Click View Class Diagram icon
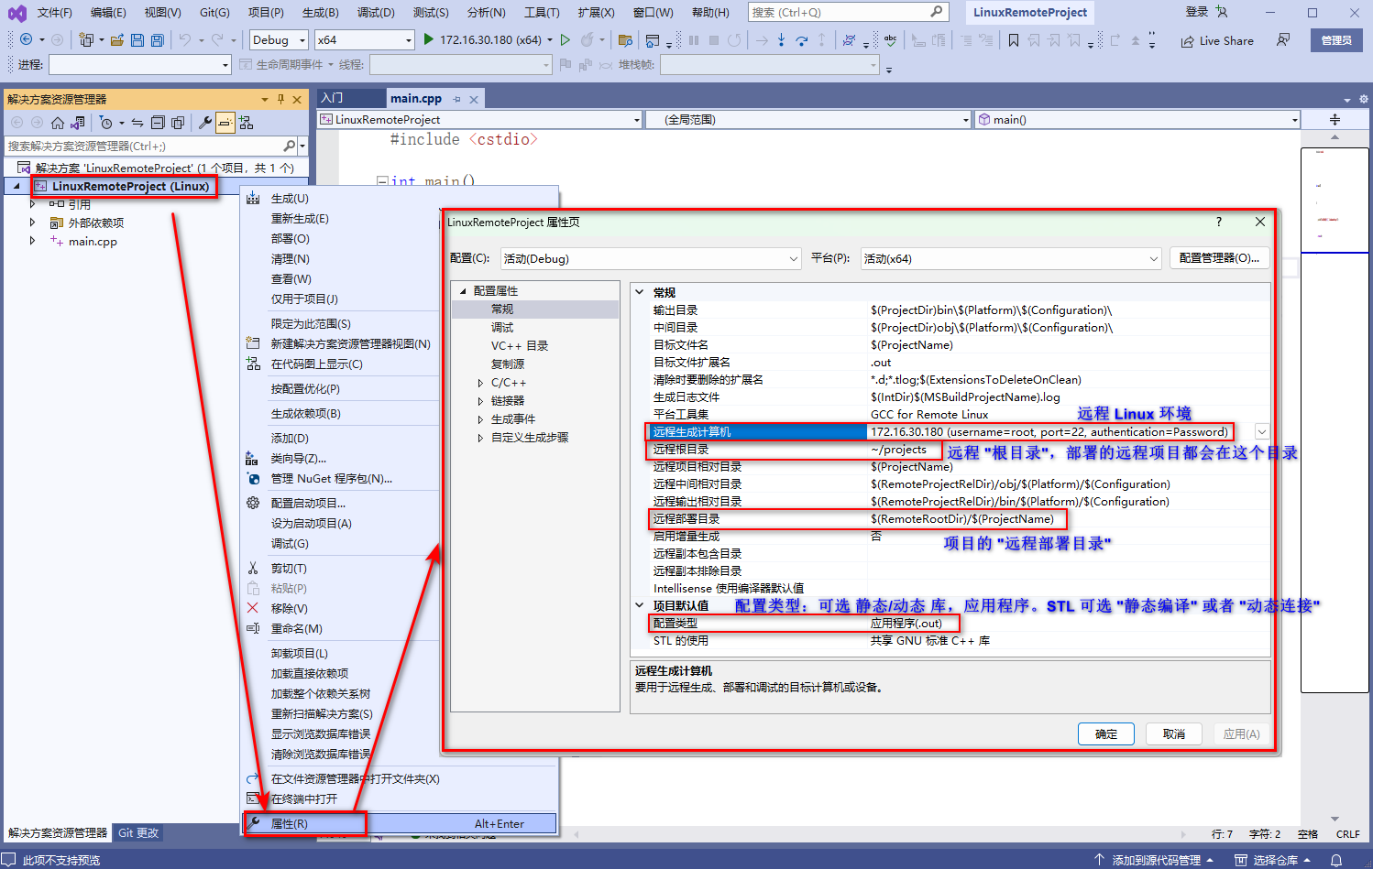1373x869 pixels. pos(246,123)
